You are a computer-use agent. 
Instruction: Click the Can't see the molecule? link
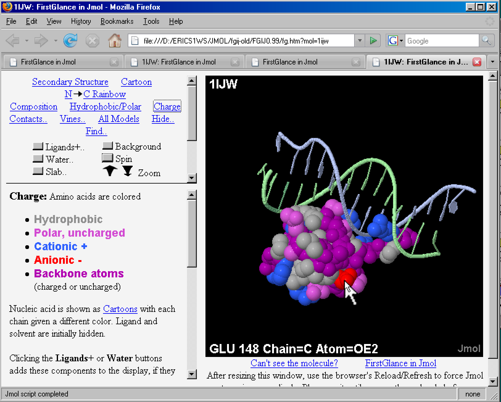pos(294,363)
